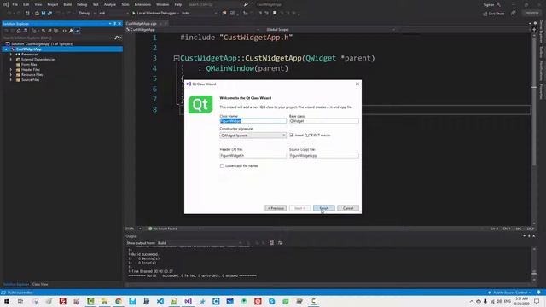Expand the Header Files folder
This screenshot has height=307, width=546.
pyautogui.click(x=11, y=70)
